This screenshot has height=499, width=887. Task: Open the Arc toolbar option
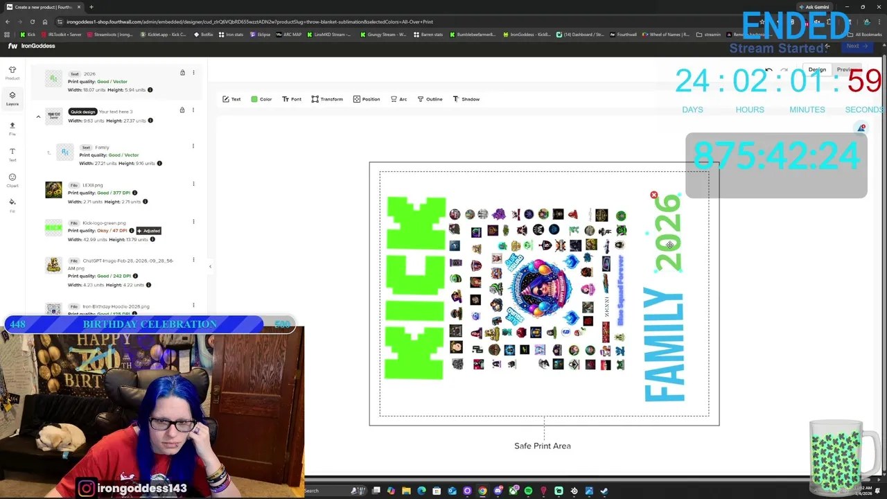click(398, 99)
